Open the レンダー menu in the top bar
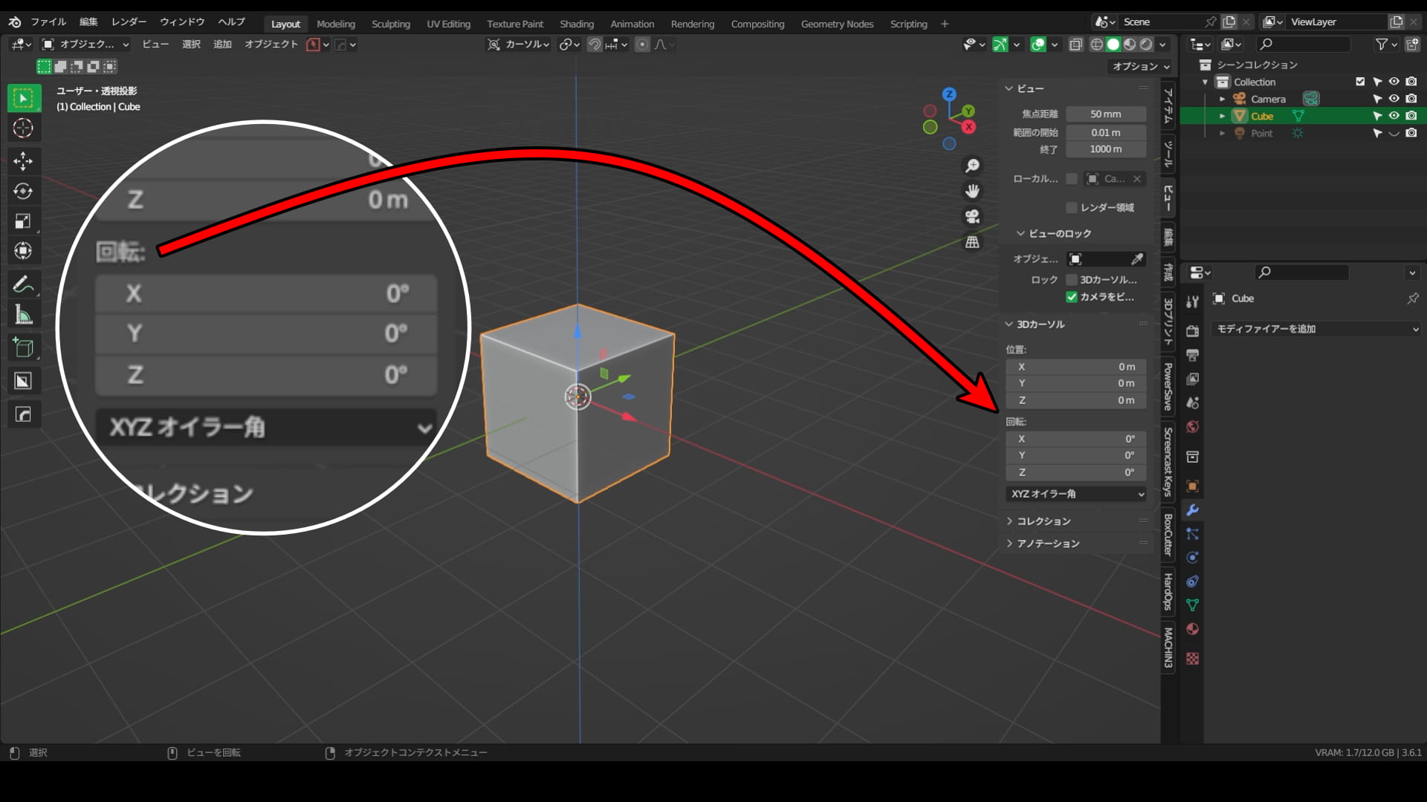Screen dimensions: 1427x802 click(x=127, y=22)
